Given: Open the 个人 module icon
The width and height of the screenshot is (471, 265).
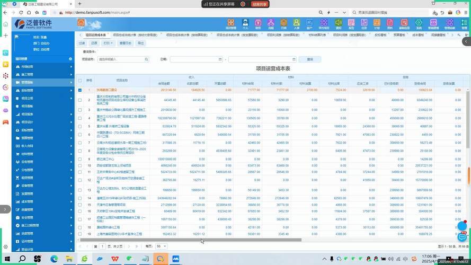Looking at the screenshot, I should (x=245, y=23).
